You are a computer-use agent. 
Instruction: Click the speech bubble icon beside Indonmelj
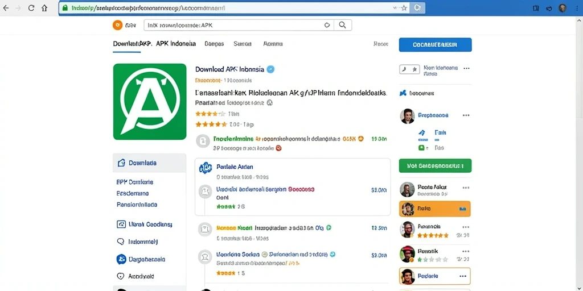pos(121,242)
